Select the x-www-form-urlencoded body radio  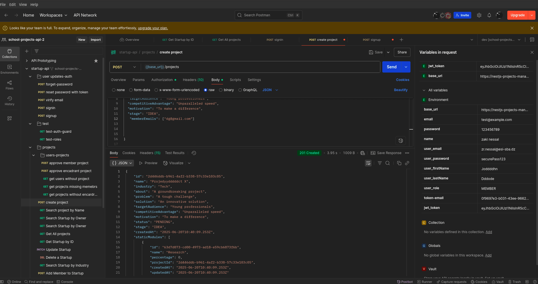pos(156,90)
